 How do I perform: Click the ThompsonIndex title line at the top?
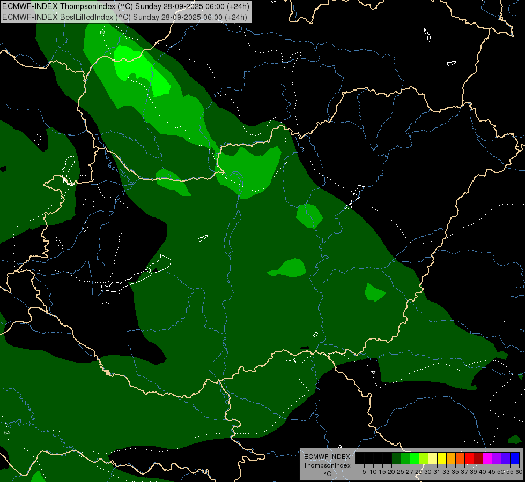pos(125,6)
